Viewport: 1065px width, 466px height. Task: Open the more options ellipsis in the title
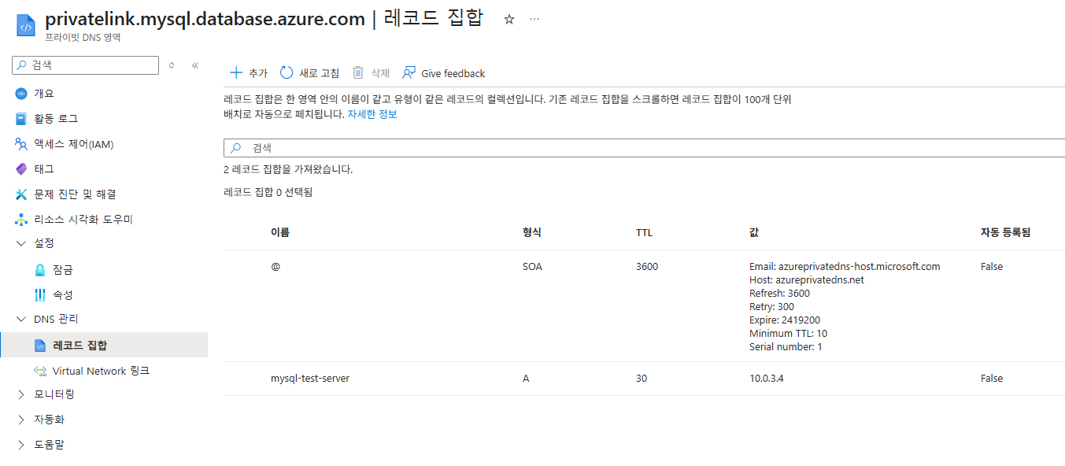click(534, 19)
